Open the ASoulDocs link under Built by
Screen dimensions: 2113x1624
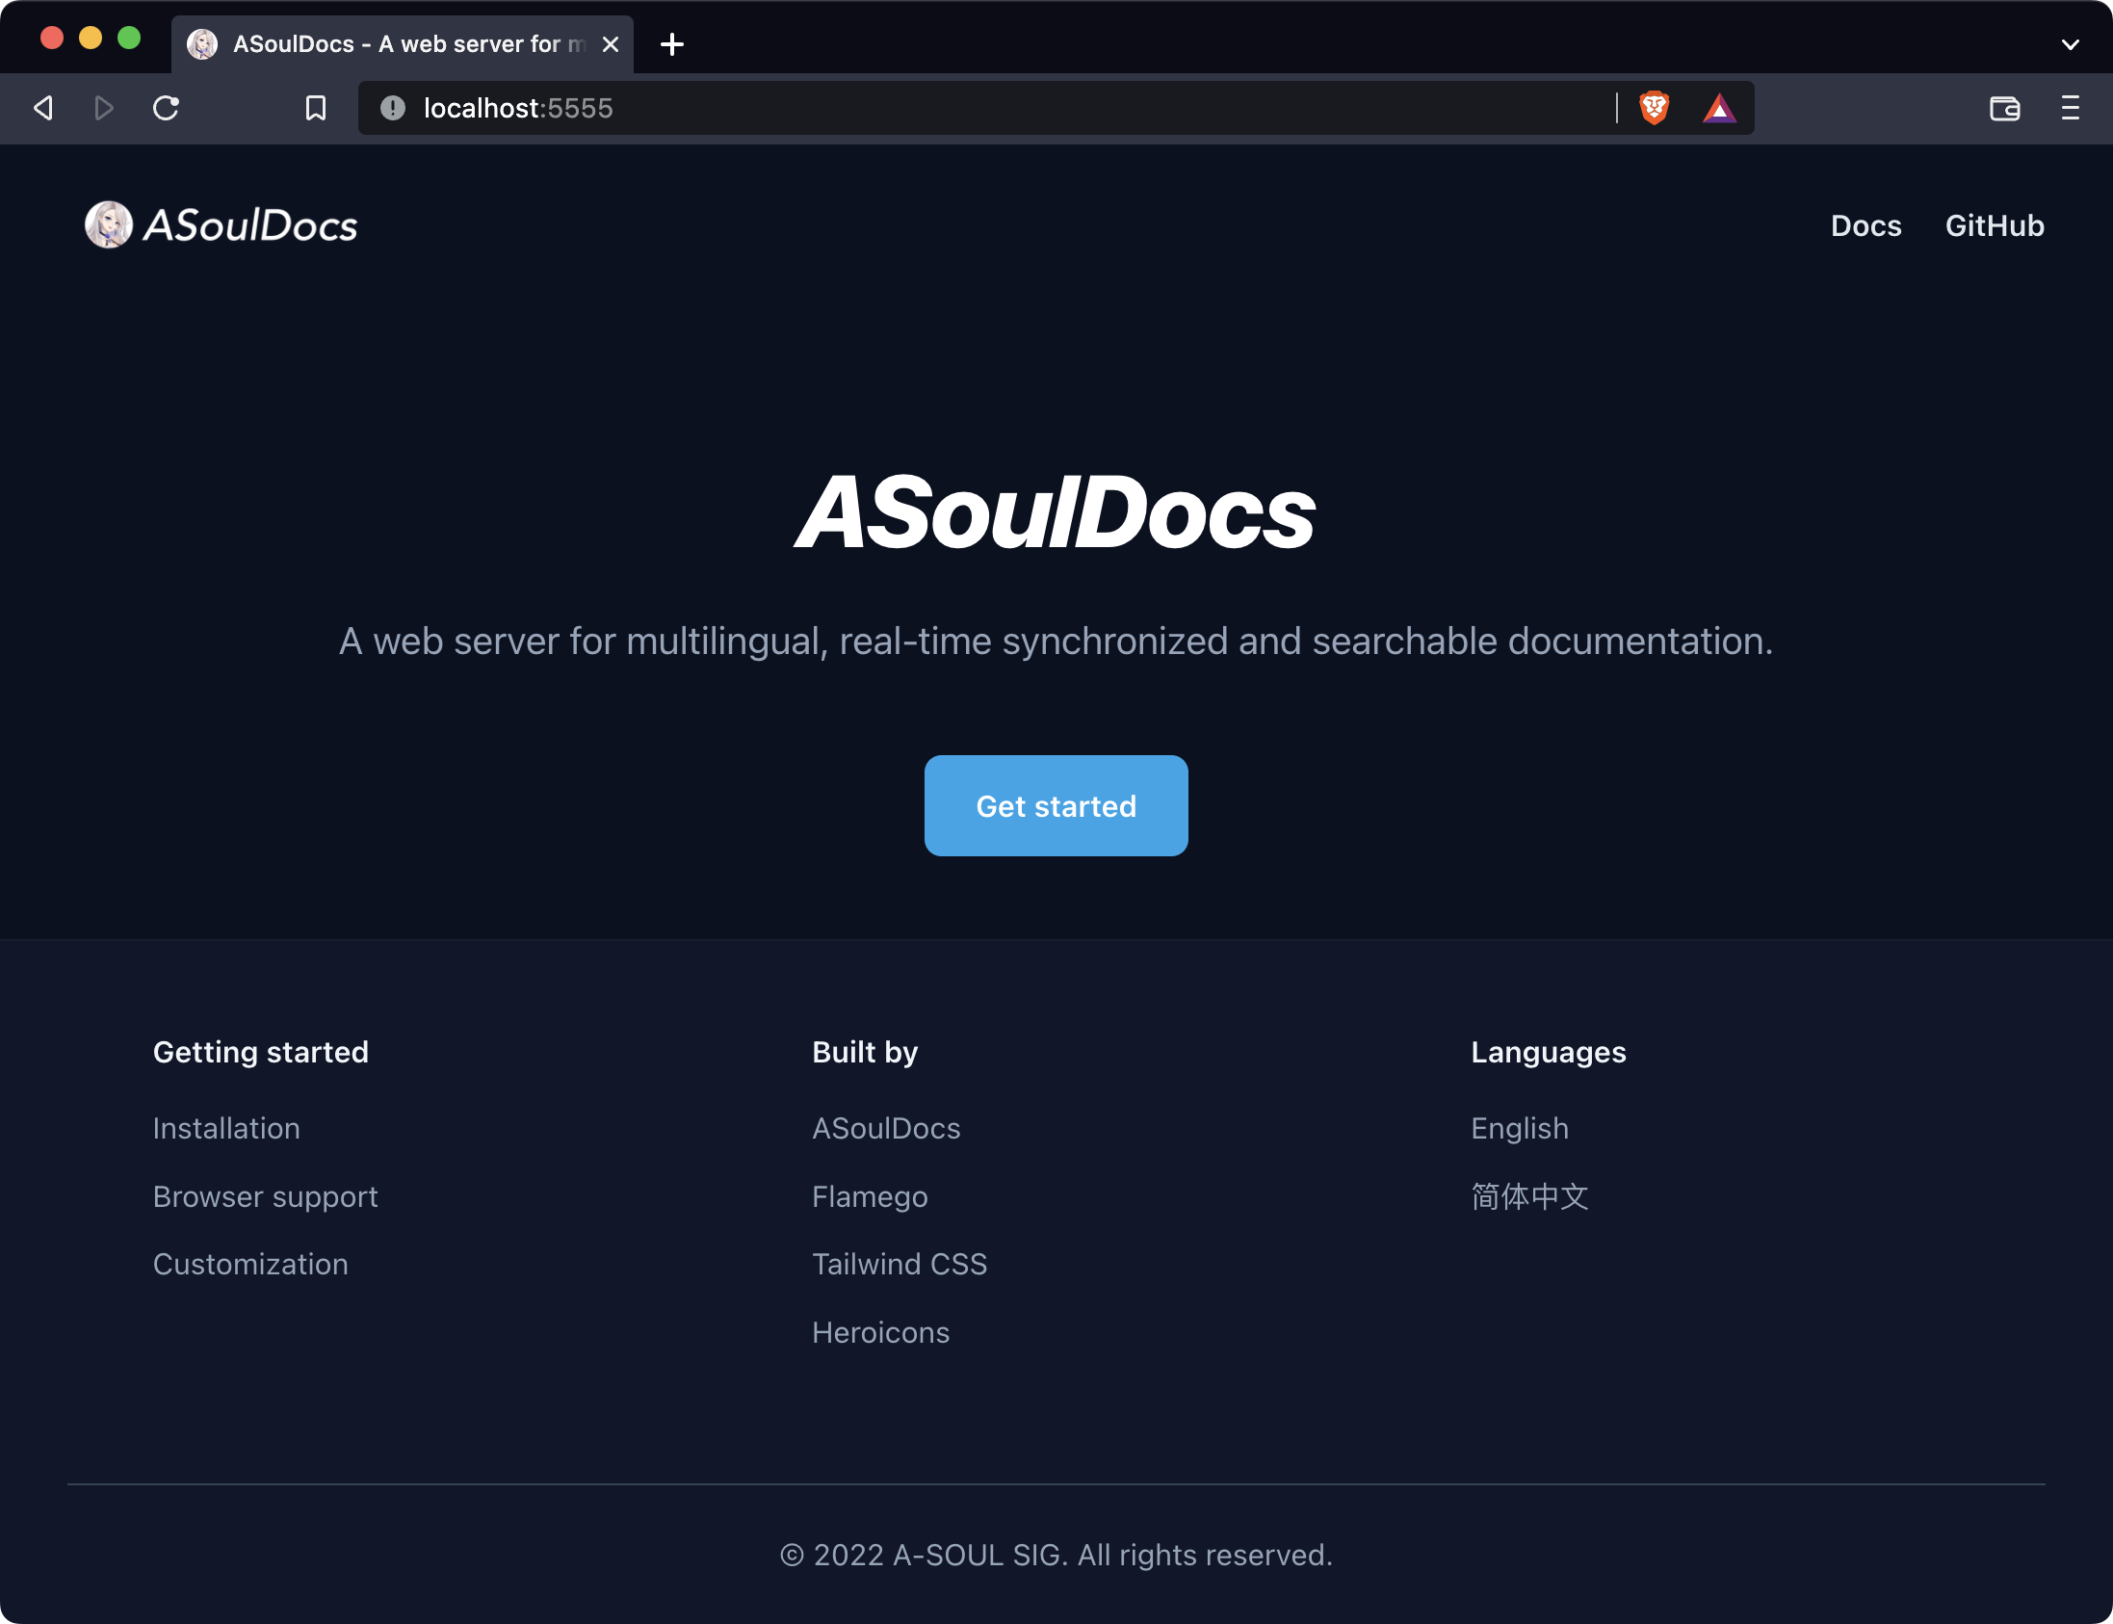pos(885,1128)
